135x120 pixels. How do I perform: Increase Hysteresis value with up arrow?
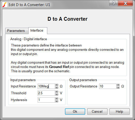click(57, 99)
